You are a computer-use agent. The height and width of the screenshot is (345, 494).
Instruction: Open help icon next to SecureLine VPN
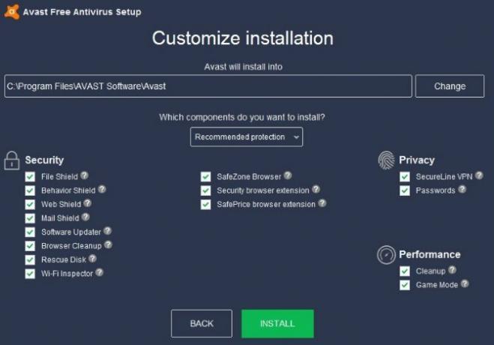(x=479, y=175)
